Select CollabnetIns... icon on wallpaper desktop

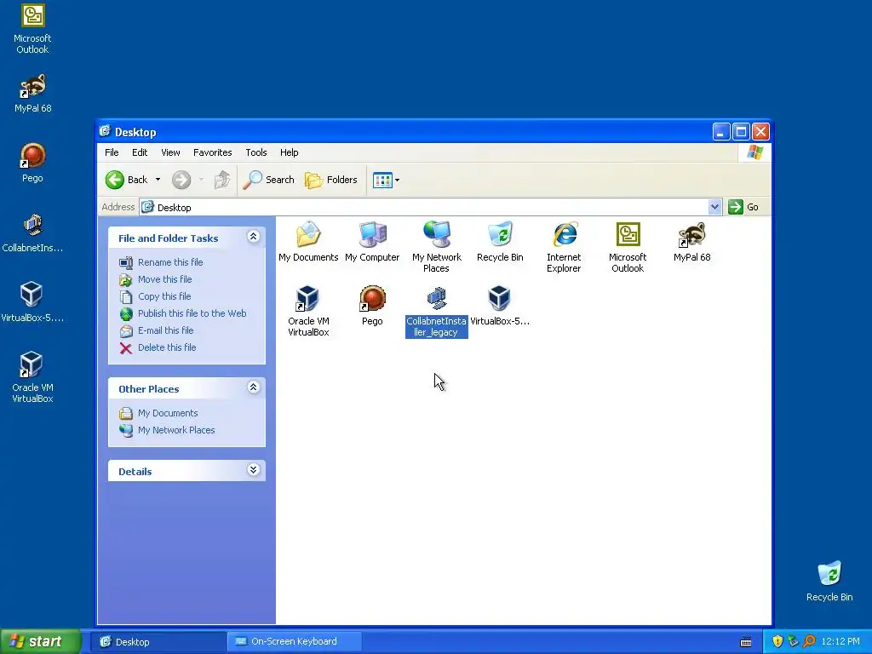[32, 233]
